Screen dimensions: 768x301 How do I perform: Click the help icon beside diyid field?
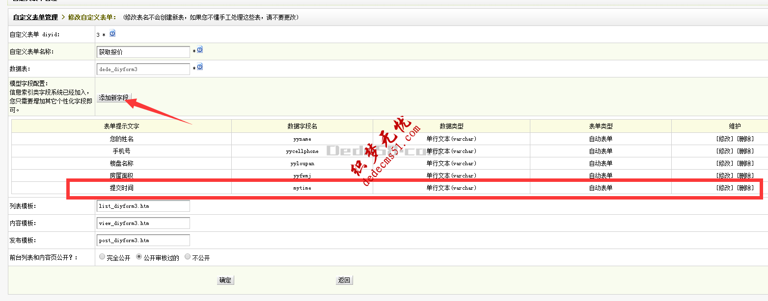(x=113, y=34)
